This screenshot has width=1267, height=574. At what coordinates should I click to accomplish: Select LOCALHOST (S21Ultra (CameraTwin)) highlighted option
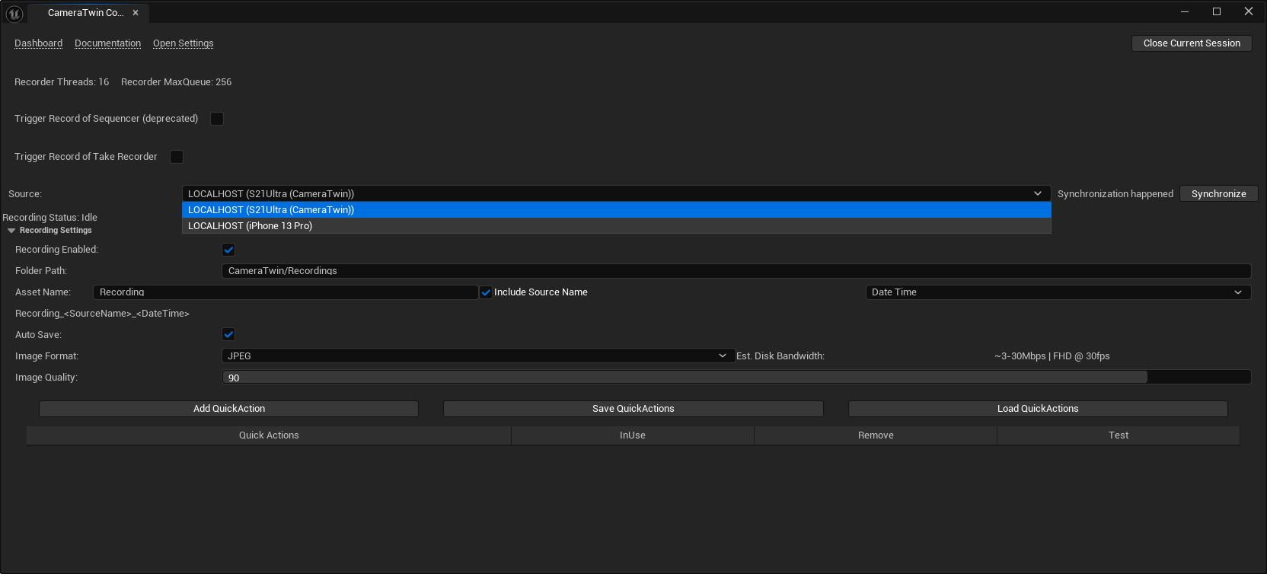click(x=271, y=210)
